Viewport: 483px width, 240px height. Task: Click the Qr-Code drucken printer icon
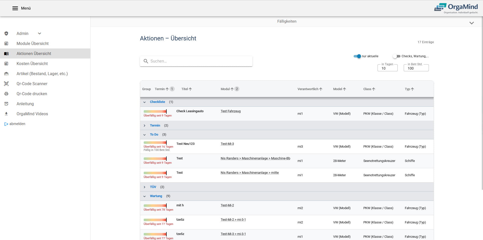pyautogui.click(x=6, y=94)
